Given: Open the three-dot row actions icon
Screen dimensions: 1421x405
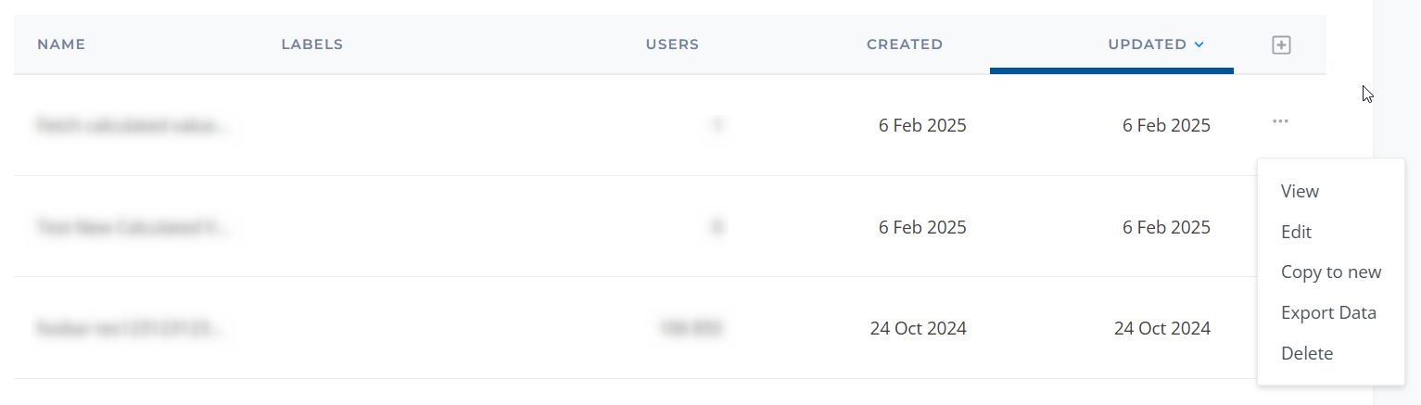Looking at the screenshot, I should point(1280,121).
